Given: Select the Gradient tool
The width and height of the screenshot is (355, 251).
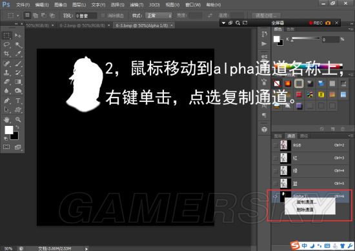Looking at the screenshot, I should click(18, 82).
